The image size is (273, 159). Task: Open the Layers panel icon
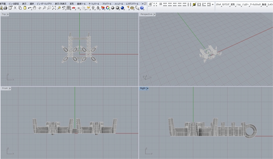coord(103,8)
